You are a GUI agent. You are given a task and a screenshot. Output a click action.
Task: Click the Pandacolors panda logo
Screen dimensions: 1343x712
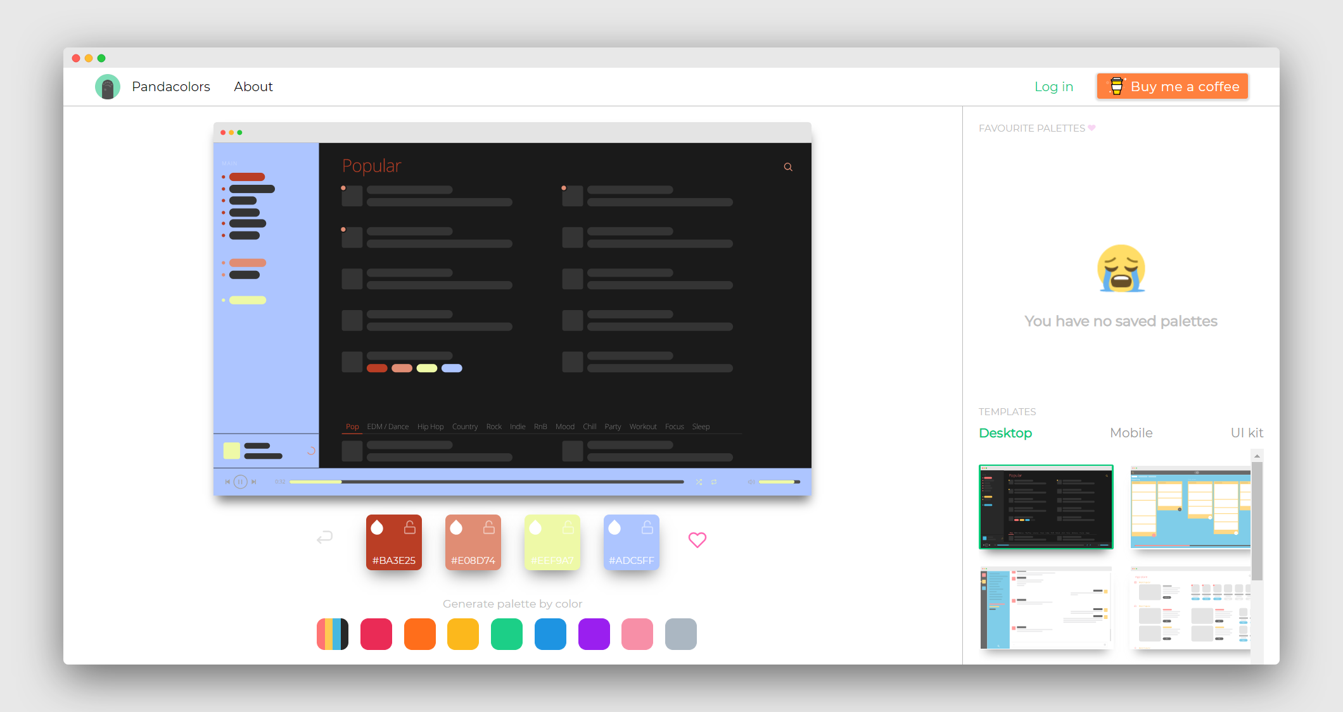click(x=108, y=87)
